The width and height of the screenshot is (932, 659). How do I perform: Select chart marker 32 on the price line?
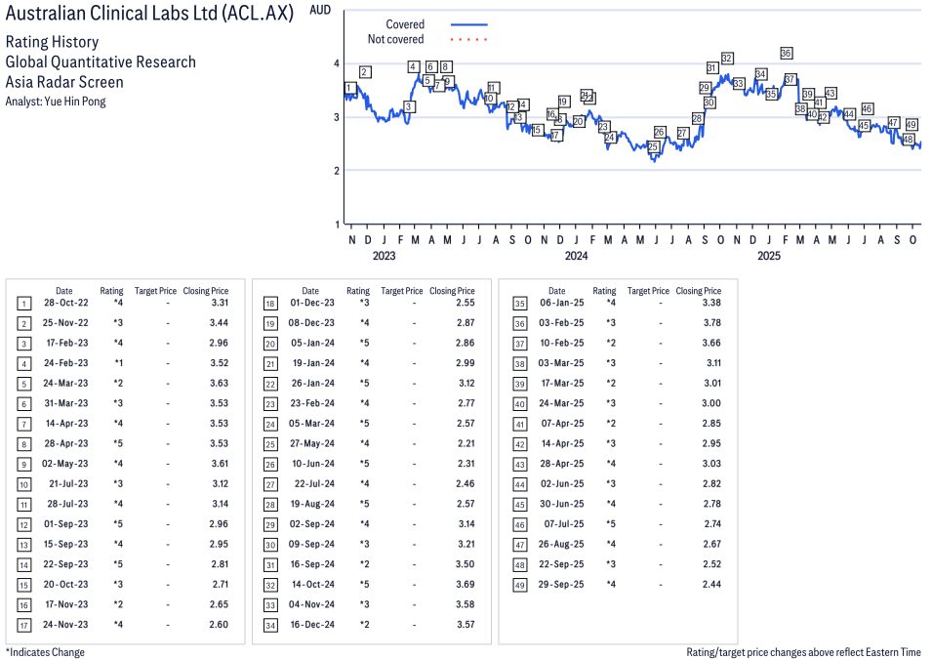[727, 59]
